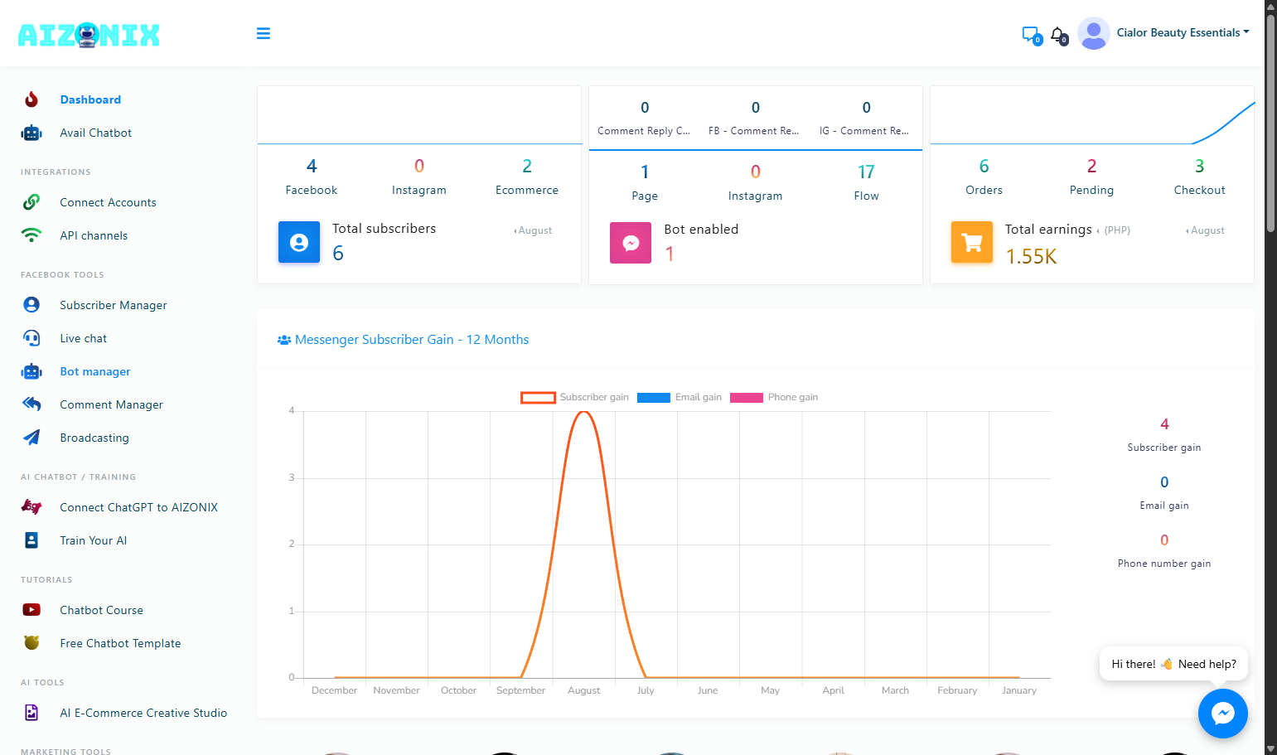Click the user avatar icon in header
Screen dimensions: 1277x755
coord(1094,33)
